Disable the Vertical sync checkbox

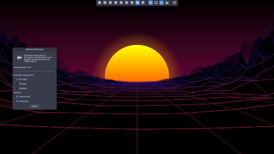coord(17,97)
